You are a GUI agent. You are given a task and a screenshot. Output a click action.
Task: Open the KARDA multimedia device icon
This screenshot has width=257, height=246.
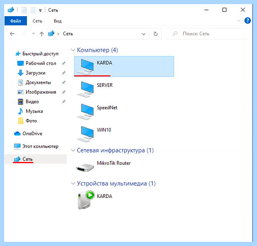[86, 200]
